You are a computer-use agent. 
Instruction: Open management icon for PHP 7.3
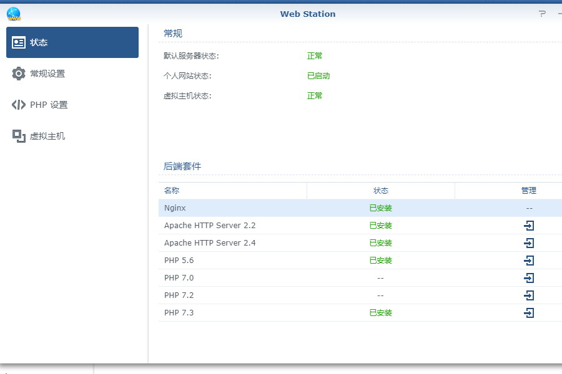529,313
